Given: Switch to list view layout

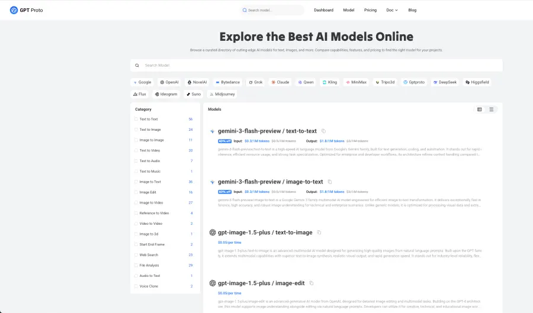Looking at the screenshot, I should (x=491, y=109).
